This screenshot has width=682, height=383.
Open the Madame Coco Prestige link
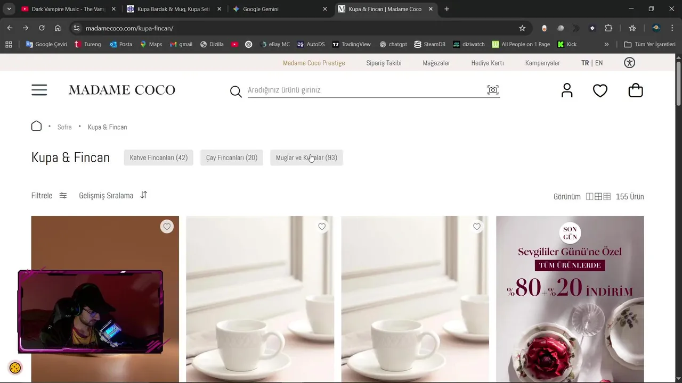pyautogui.click(x=314, y=63)
